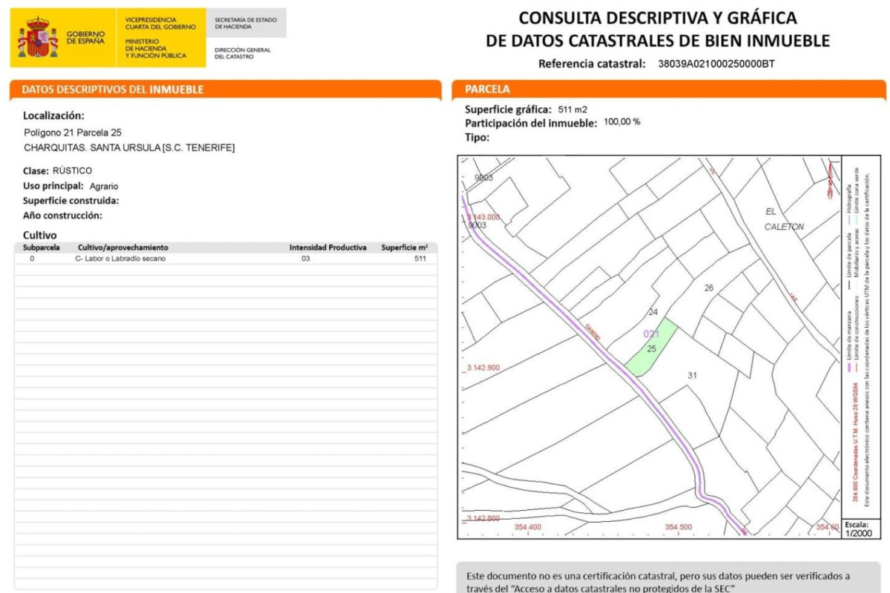Viewport: 890px width, 593px height.
Task: Click the Cultivo/aprovechamiento column header
Action: (x=123, y=248)
